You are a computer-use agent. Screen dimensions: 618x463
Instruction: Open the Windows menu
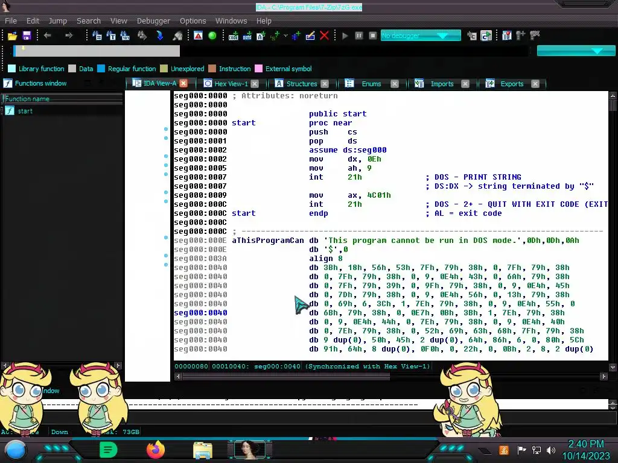coord(231,21)
